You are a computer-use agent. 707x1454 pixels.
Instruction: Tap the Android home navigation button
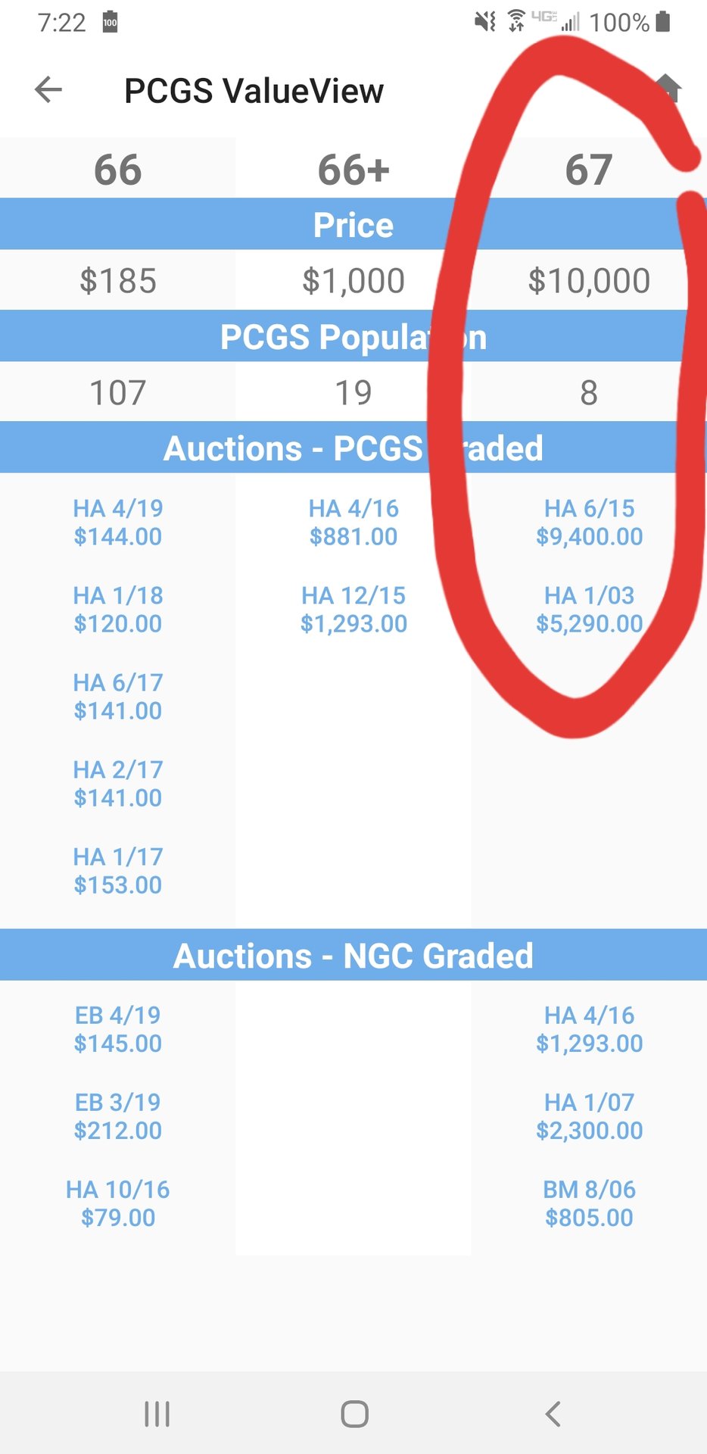(x=354, y=1413)
